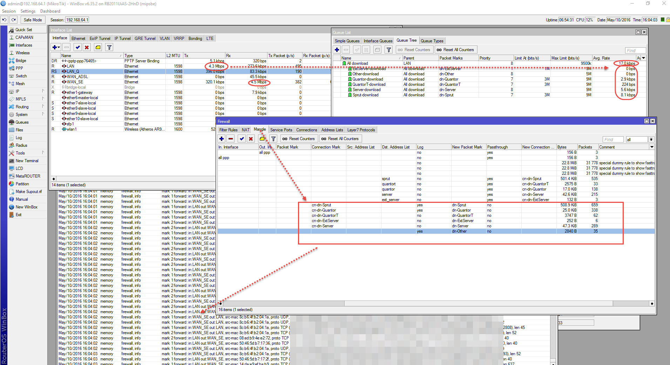Screen dimensions: 670x365
Task: Disable selected rule with Firewall red X
Action: coord(251,139)
